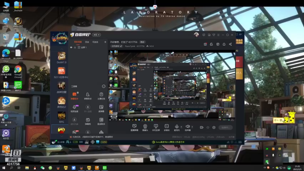Image resolution: width=304 pixels, height=171 pixels.
Task: Click the stream preview thumbnail
Action: (x=172, y=85)
